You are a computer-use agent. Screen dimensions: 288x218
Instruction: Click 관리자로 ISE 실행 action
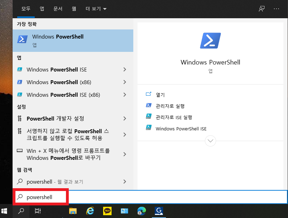point(174,117)
